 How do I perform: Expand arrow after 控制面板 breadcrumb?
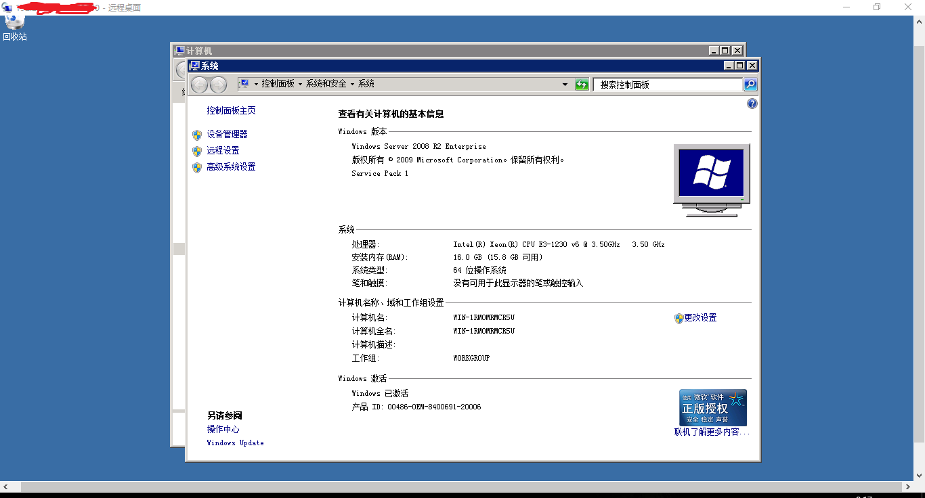coord(300,84)
